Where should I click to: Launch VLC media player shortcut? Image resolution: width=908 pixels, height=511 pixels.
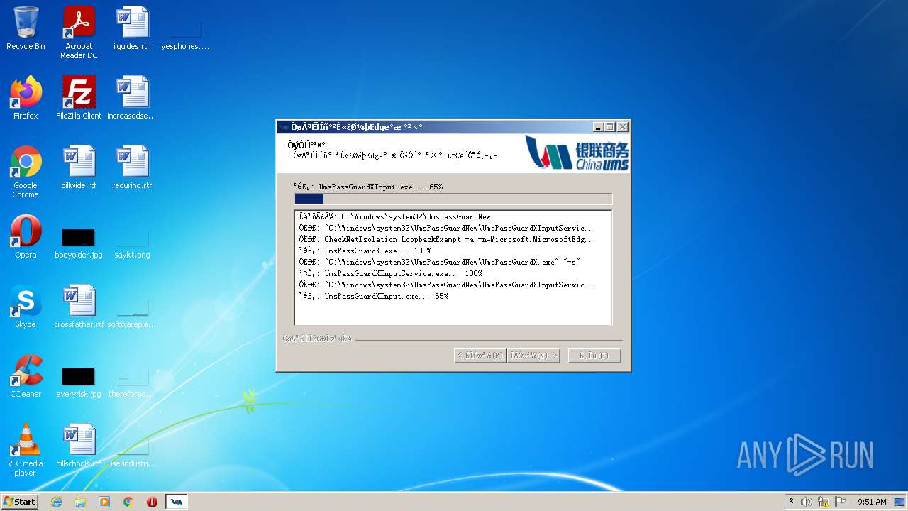point(26,450)
